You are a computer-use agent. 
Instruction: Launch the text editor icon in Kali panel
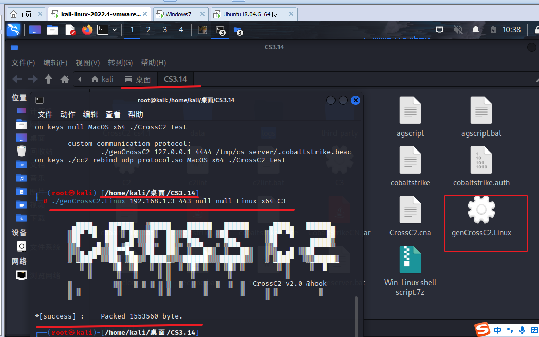[x=70, y=30]
